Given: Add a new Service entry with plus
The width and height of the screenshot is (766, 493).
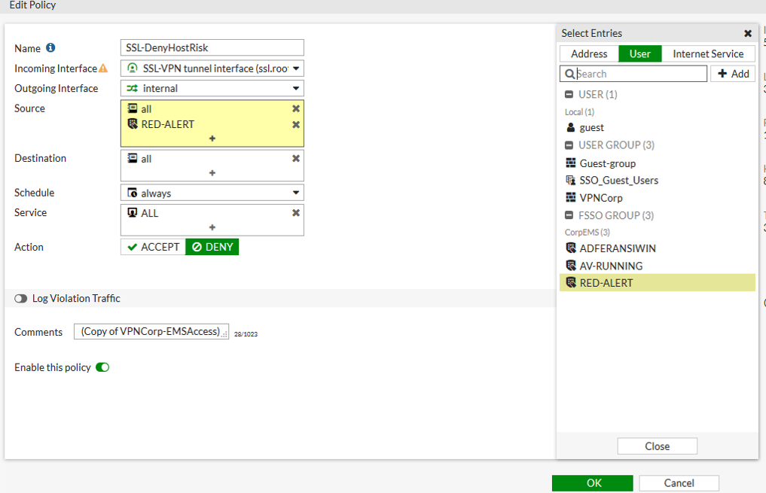Looking at the screenshot, I should point(212,227).
